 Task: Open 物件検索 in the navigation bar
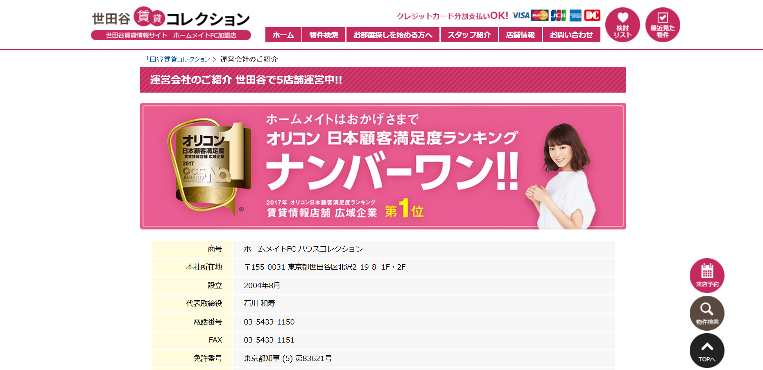pyautogui.click(x=324, y=35)
